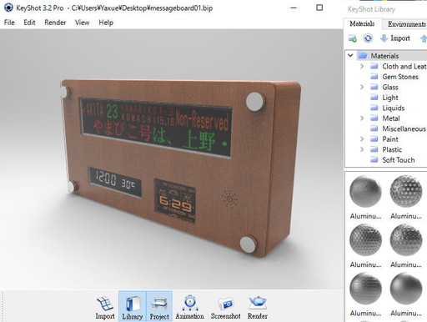Screen dimensions: 427x322
Task: Click the KeyShot app icon in title bar
Action: [x=8, y=8]
